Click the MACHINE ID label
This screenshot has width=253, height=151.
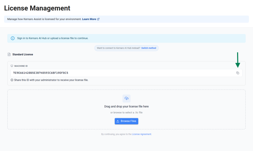coord(21,66)
